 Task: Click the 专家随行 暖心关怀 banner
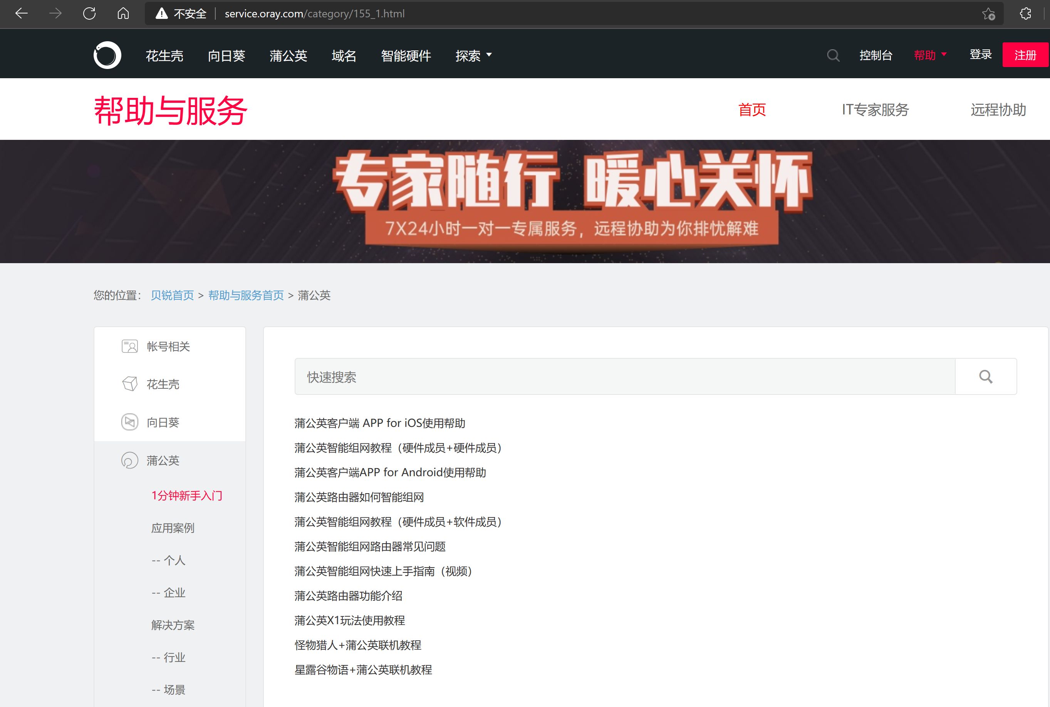click(x=525, y=201)
